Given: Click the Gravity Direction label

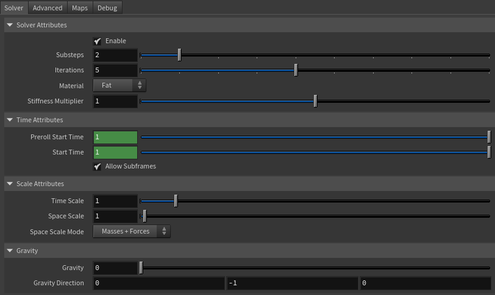Looking at the screenshot, I should pyautogui.click(x=59, y=283).
